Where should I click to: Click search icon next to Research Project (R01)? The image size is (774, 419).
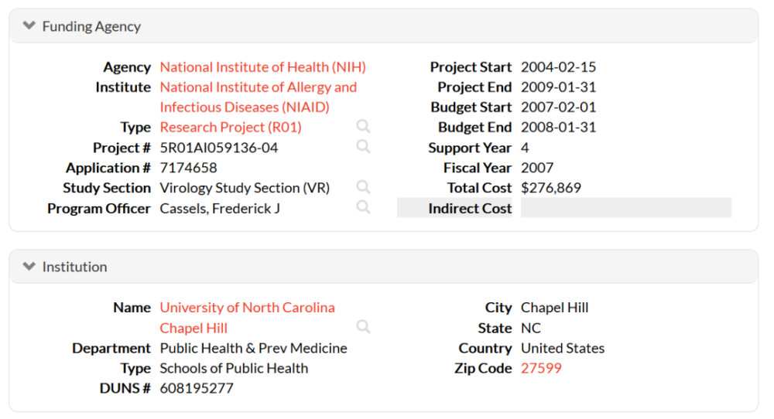363,127
